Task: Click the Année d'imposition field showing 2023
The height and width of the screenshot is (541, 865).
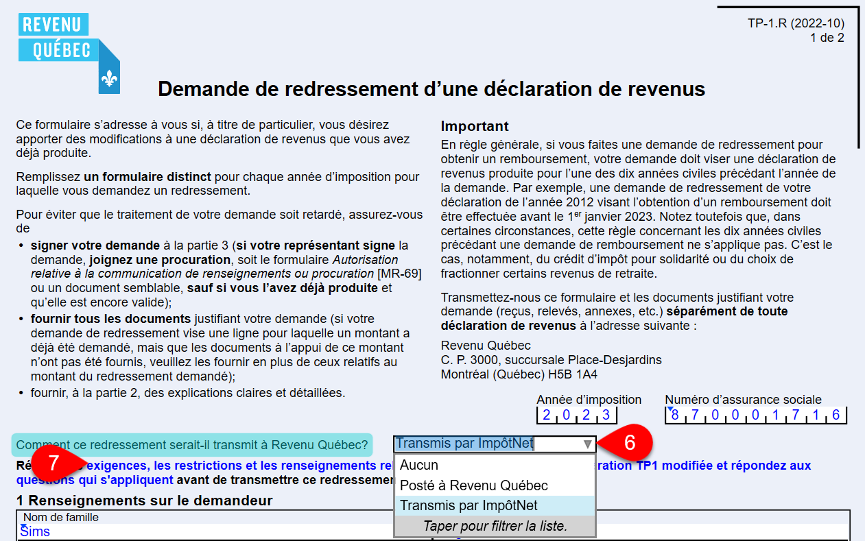Action: (x=576, y=415)
